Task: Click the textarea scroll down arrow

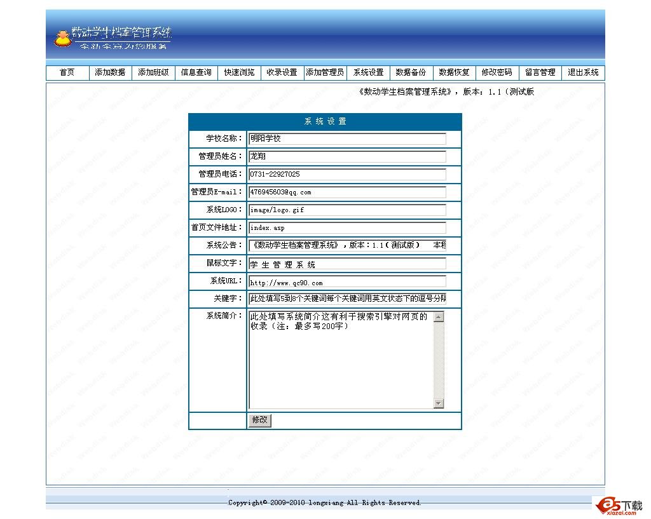Action: (439, 403)
